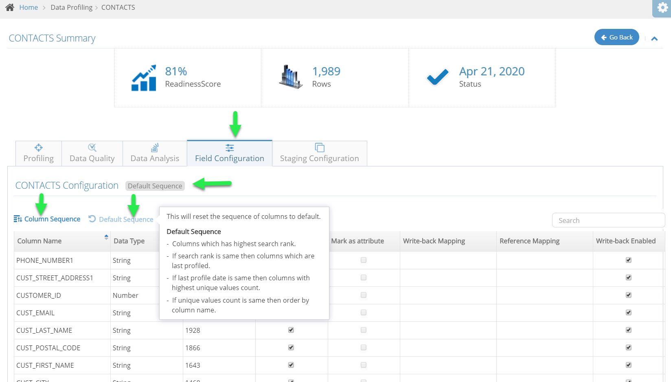
Task: Click the Column Sequence sort icon
Action: point(18,219)
